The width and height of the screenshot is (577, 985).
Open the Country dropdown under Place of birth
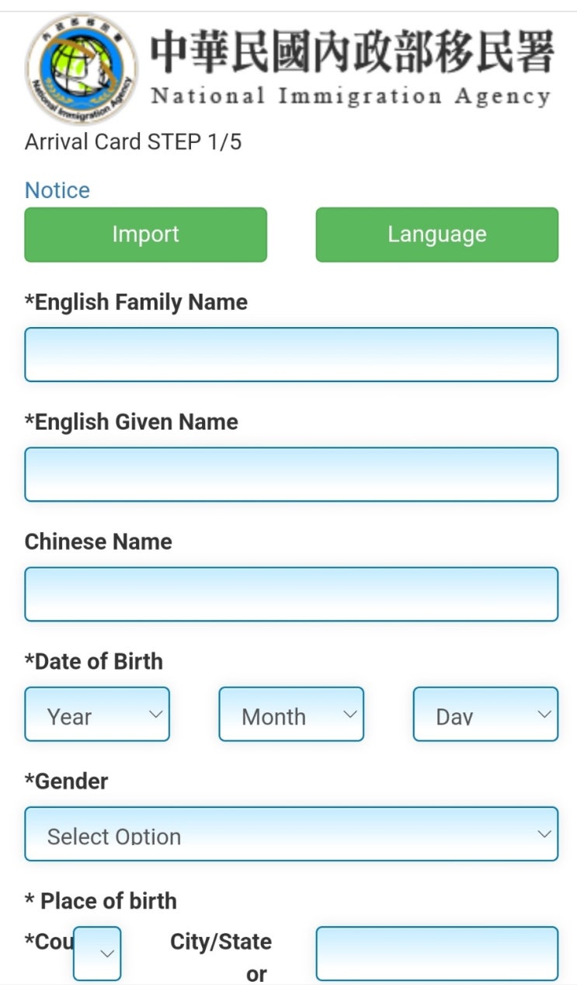click(x=98, y=953)
